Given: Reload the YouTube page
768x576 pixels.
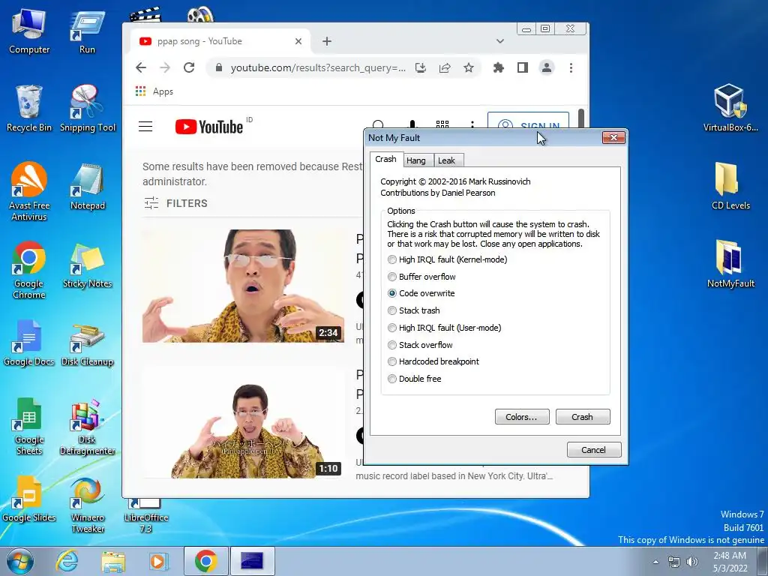Looking at the screenshot, I should coord(189,67).
